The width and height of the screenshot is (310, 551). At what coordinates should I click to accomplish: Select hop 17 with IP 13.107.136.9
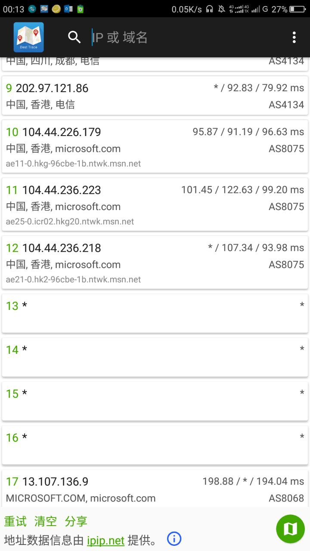tap(155, 489)
